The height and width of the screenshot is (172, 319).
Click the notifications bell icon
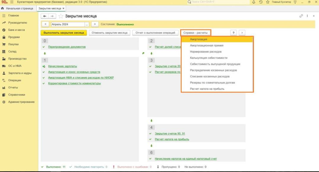pos(254,2)
